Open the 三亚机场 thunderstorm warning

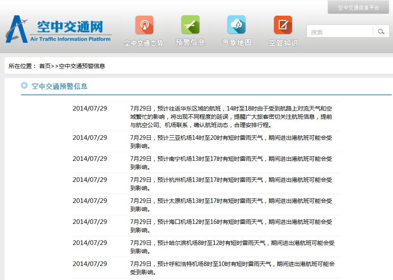pyautogui.click(x=231, y=141)
